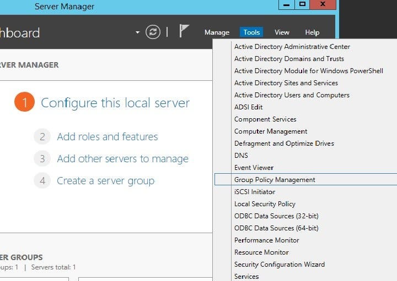This screenshot has height=281, width=397.
Task: Select Add other servers to manage
Action: 123,159
